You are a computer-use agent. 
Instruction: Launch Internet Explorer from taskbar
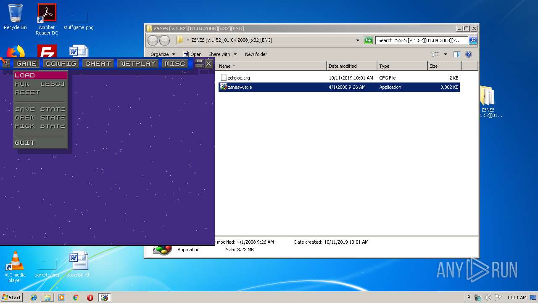[x=34, y=298]
